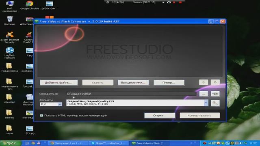260x146 pixels.
Task: Toggle Показать HTML пример после конвертации checkbox
Action: click(x=41, y=116)
